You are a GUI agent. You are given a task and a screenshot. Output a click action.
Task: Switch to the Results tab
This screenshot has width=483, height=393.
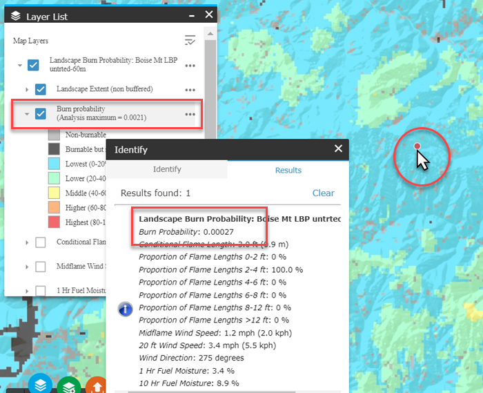click(x=288, y=170)
